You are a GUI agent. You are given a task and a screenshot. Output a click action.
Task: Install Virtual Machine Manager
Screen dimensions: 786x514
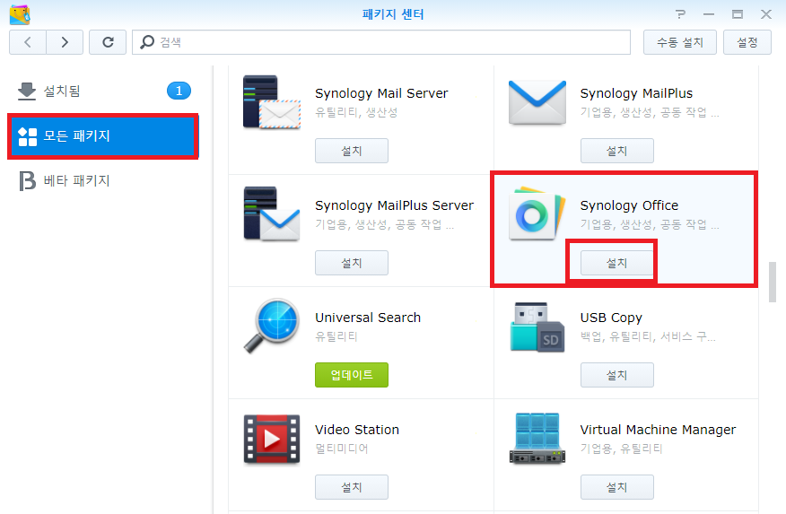616,487
